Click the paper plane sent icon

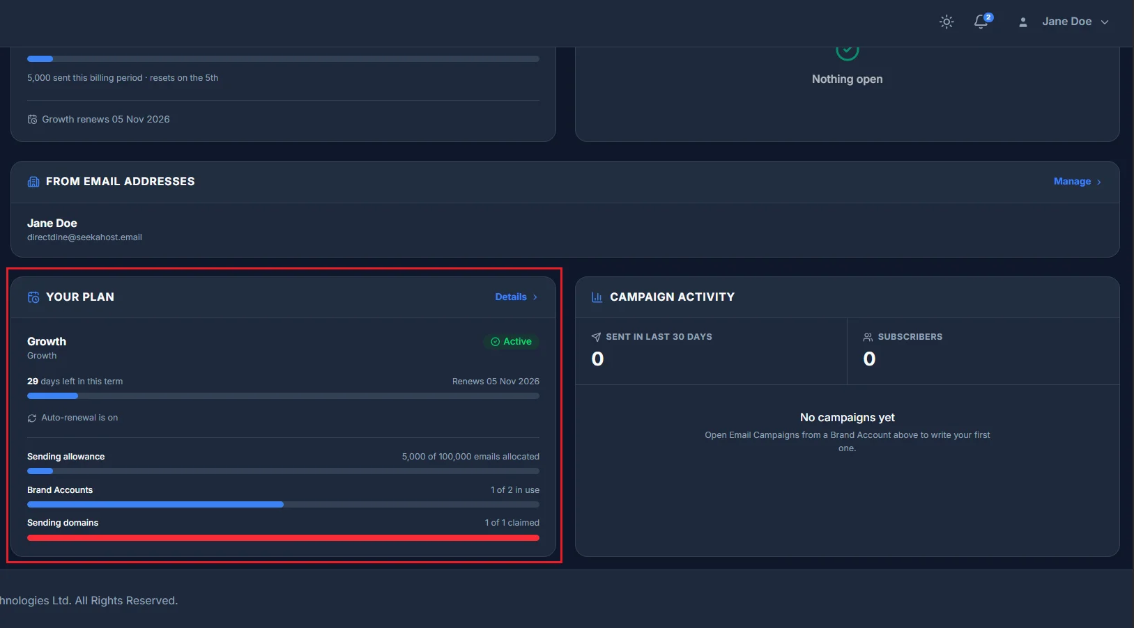(596, 337)
